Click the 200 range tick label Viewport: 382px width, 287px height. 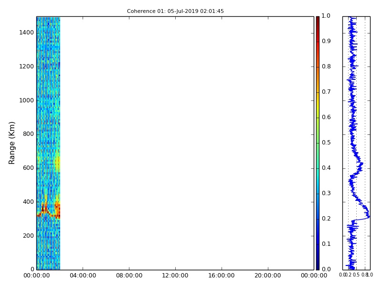28,236
